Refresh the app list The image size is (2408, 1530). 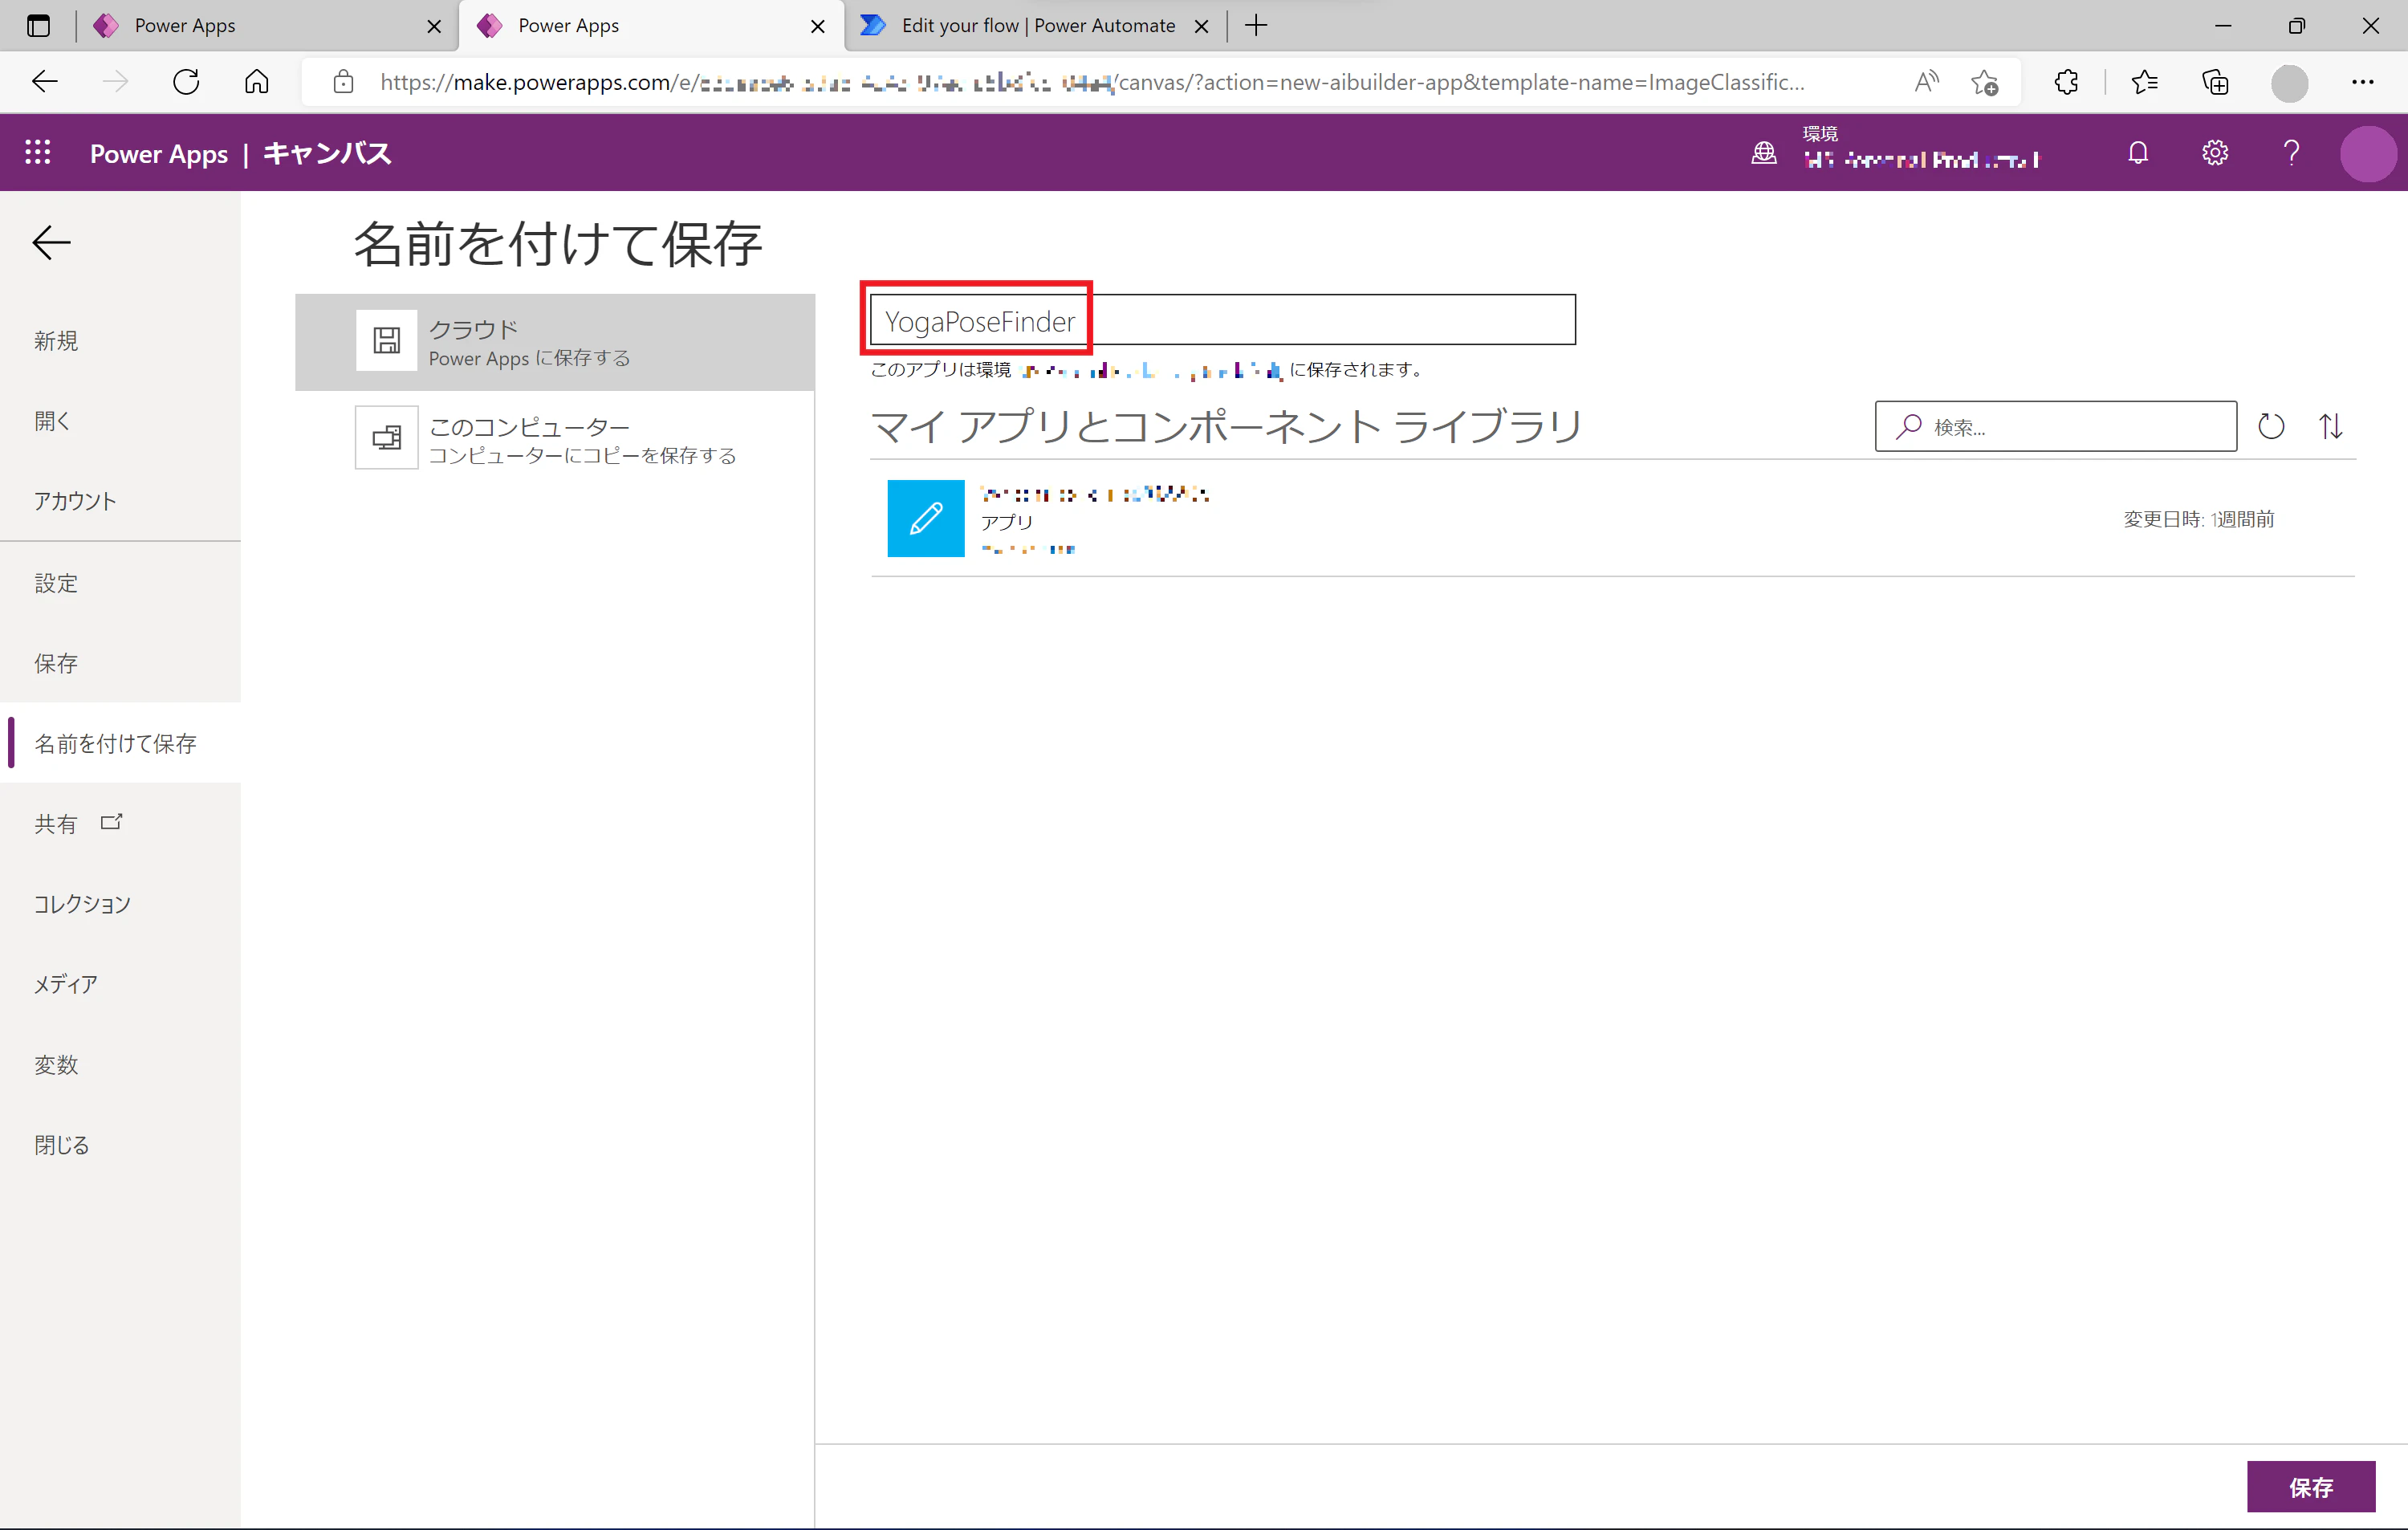[x=2271, y=427]
